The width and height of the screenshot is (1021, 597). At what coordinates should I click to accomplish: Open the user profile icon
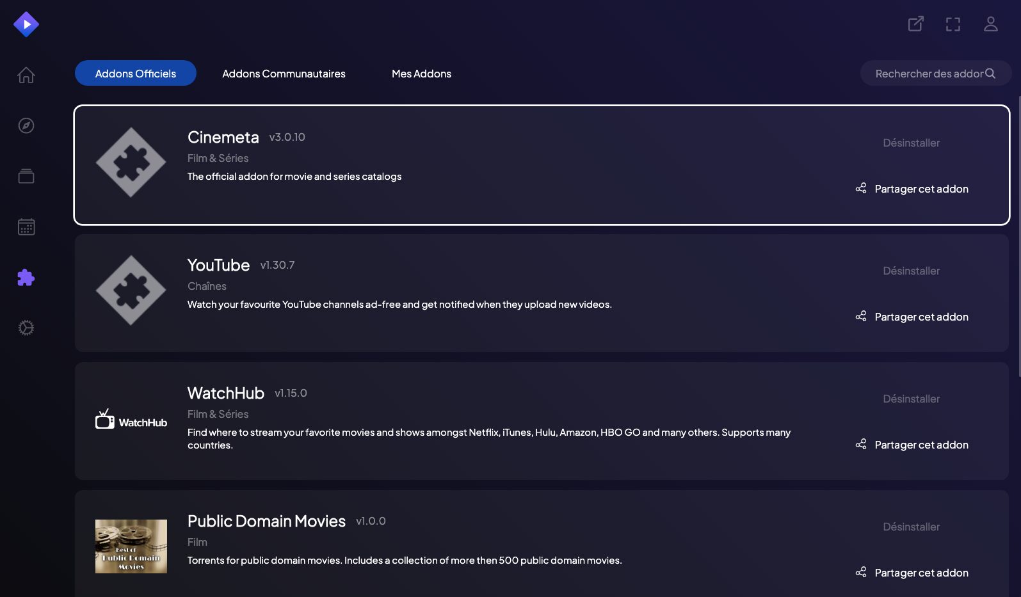point(991,24)
